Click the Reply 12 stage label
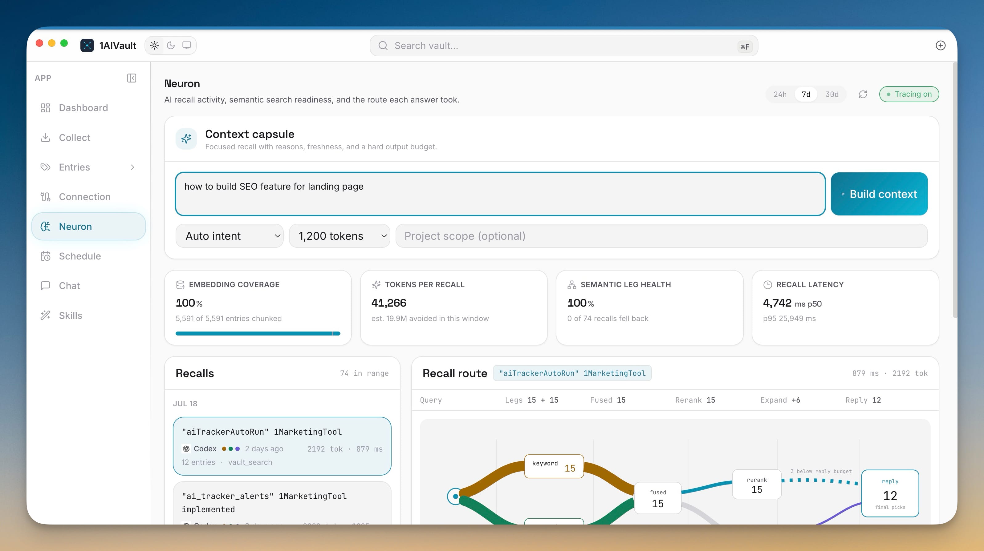Screen dimensions: 984x551 pyautogui.click(x=863, y=400)
